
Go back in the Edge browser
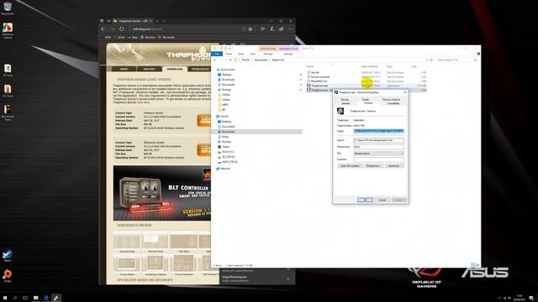[x=103, y=29]
